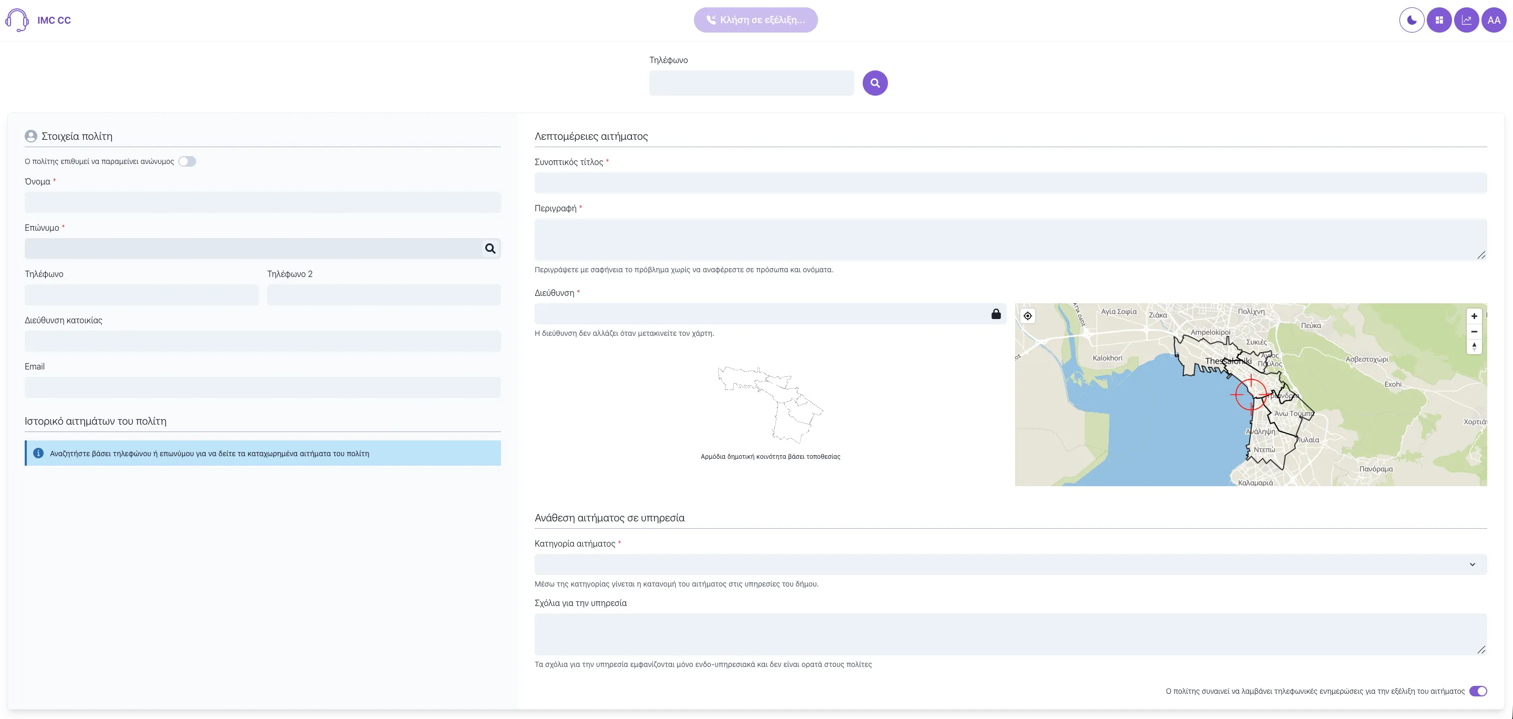Enable the anonymous citizen toggle
Screen dimensions: 1513x719
click(187, 161)
